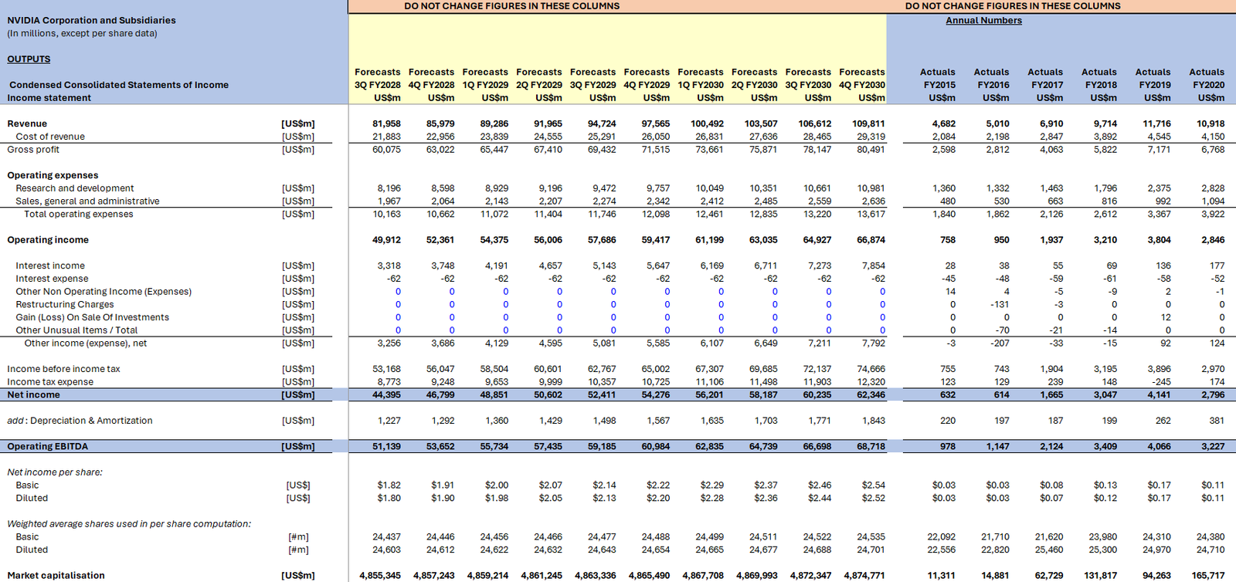The height and width of the screenshot is (582, 1236).
Task: Click the underlined OUTPUTS heading
Action: click(x=29, y=59)
